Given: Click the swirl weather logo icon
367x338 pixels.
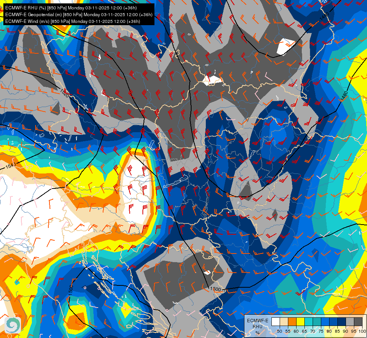Looking at the screenshot, I should (12, 325).
